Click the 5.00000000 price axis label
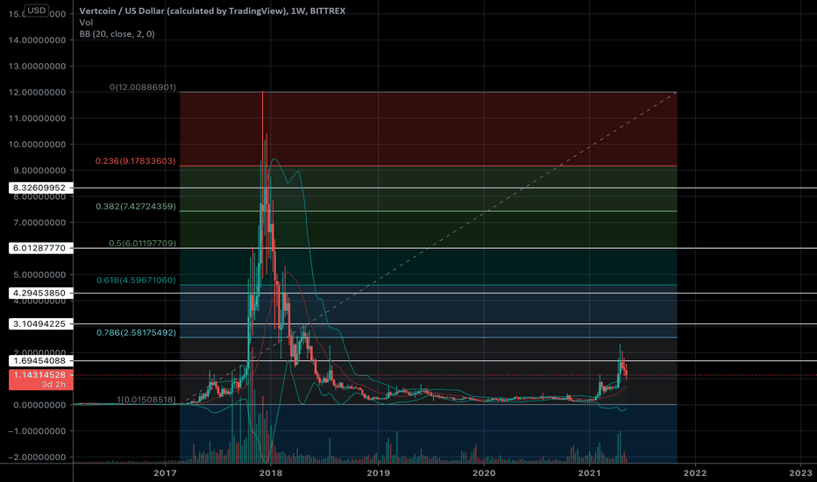817x482 pixels. (x=38, y=274)
